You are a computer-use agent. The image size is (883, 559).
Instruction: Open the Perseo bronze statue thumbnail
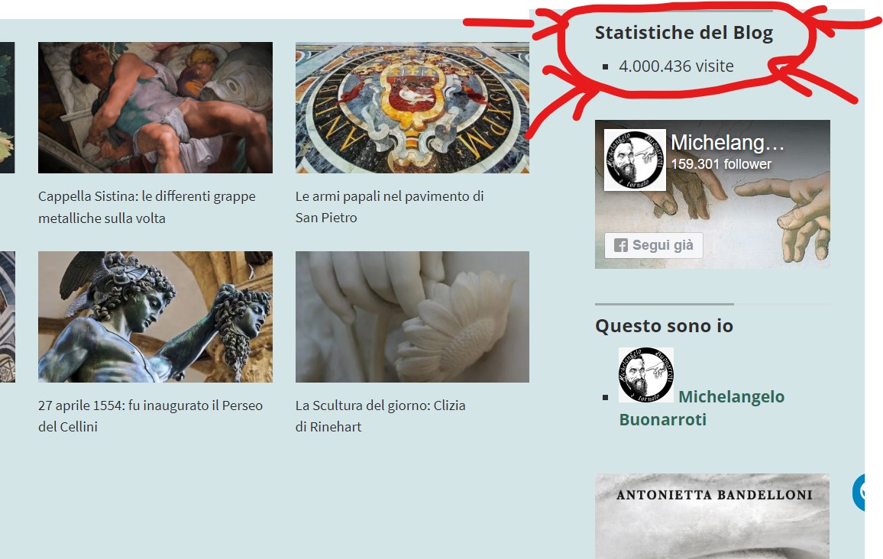pyautogui.click(x=155, y=317)
